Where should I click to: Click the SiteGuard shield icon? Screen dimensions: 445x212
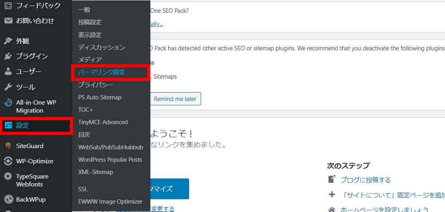pyautogui.click(x=8, y=146)
